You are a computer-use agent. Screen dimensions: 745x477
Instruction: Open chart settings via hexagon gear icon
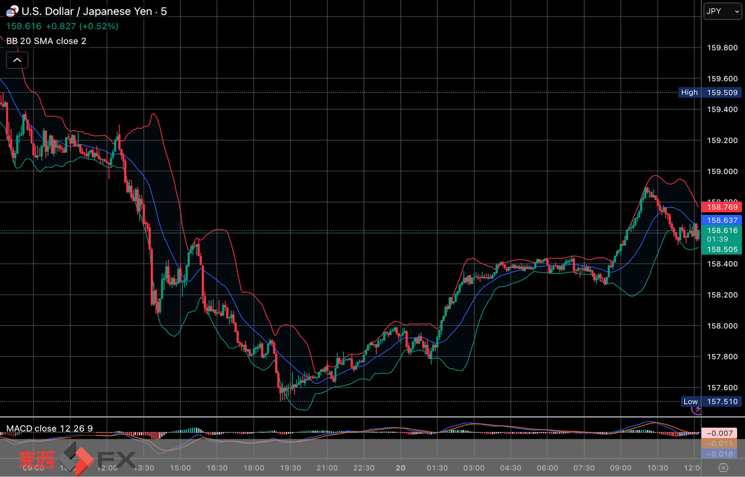click(x=723, y=468)
